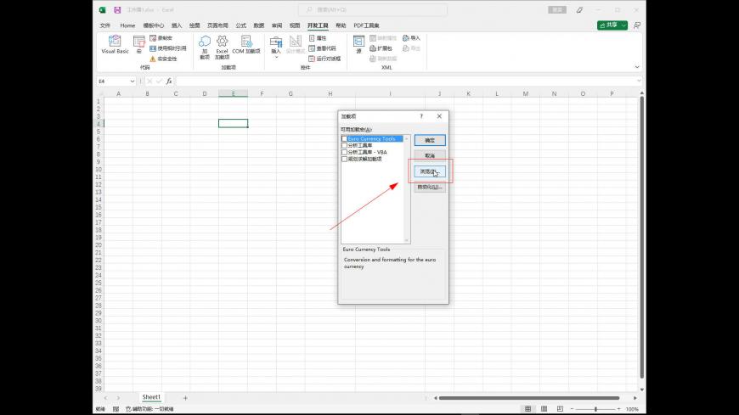Click the 确定 button in dialog
Screen dimensions: 739x415
point(429,140)
